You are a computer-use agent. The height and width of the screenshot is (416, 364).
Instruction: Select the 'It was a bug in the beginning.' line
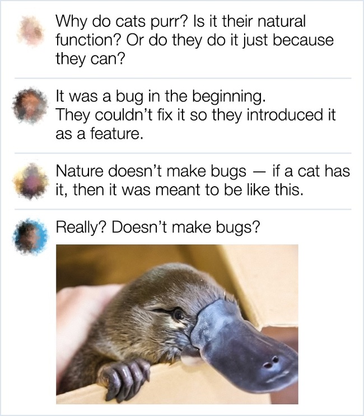(x=160, y=96)
